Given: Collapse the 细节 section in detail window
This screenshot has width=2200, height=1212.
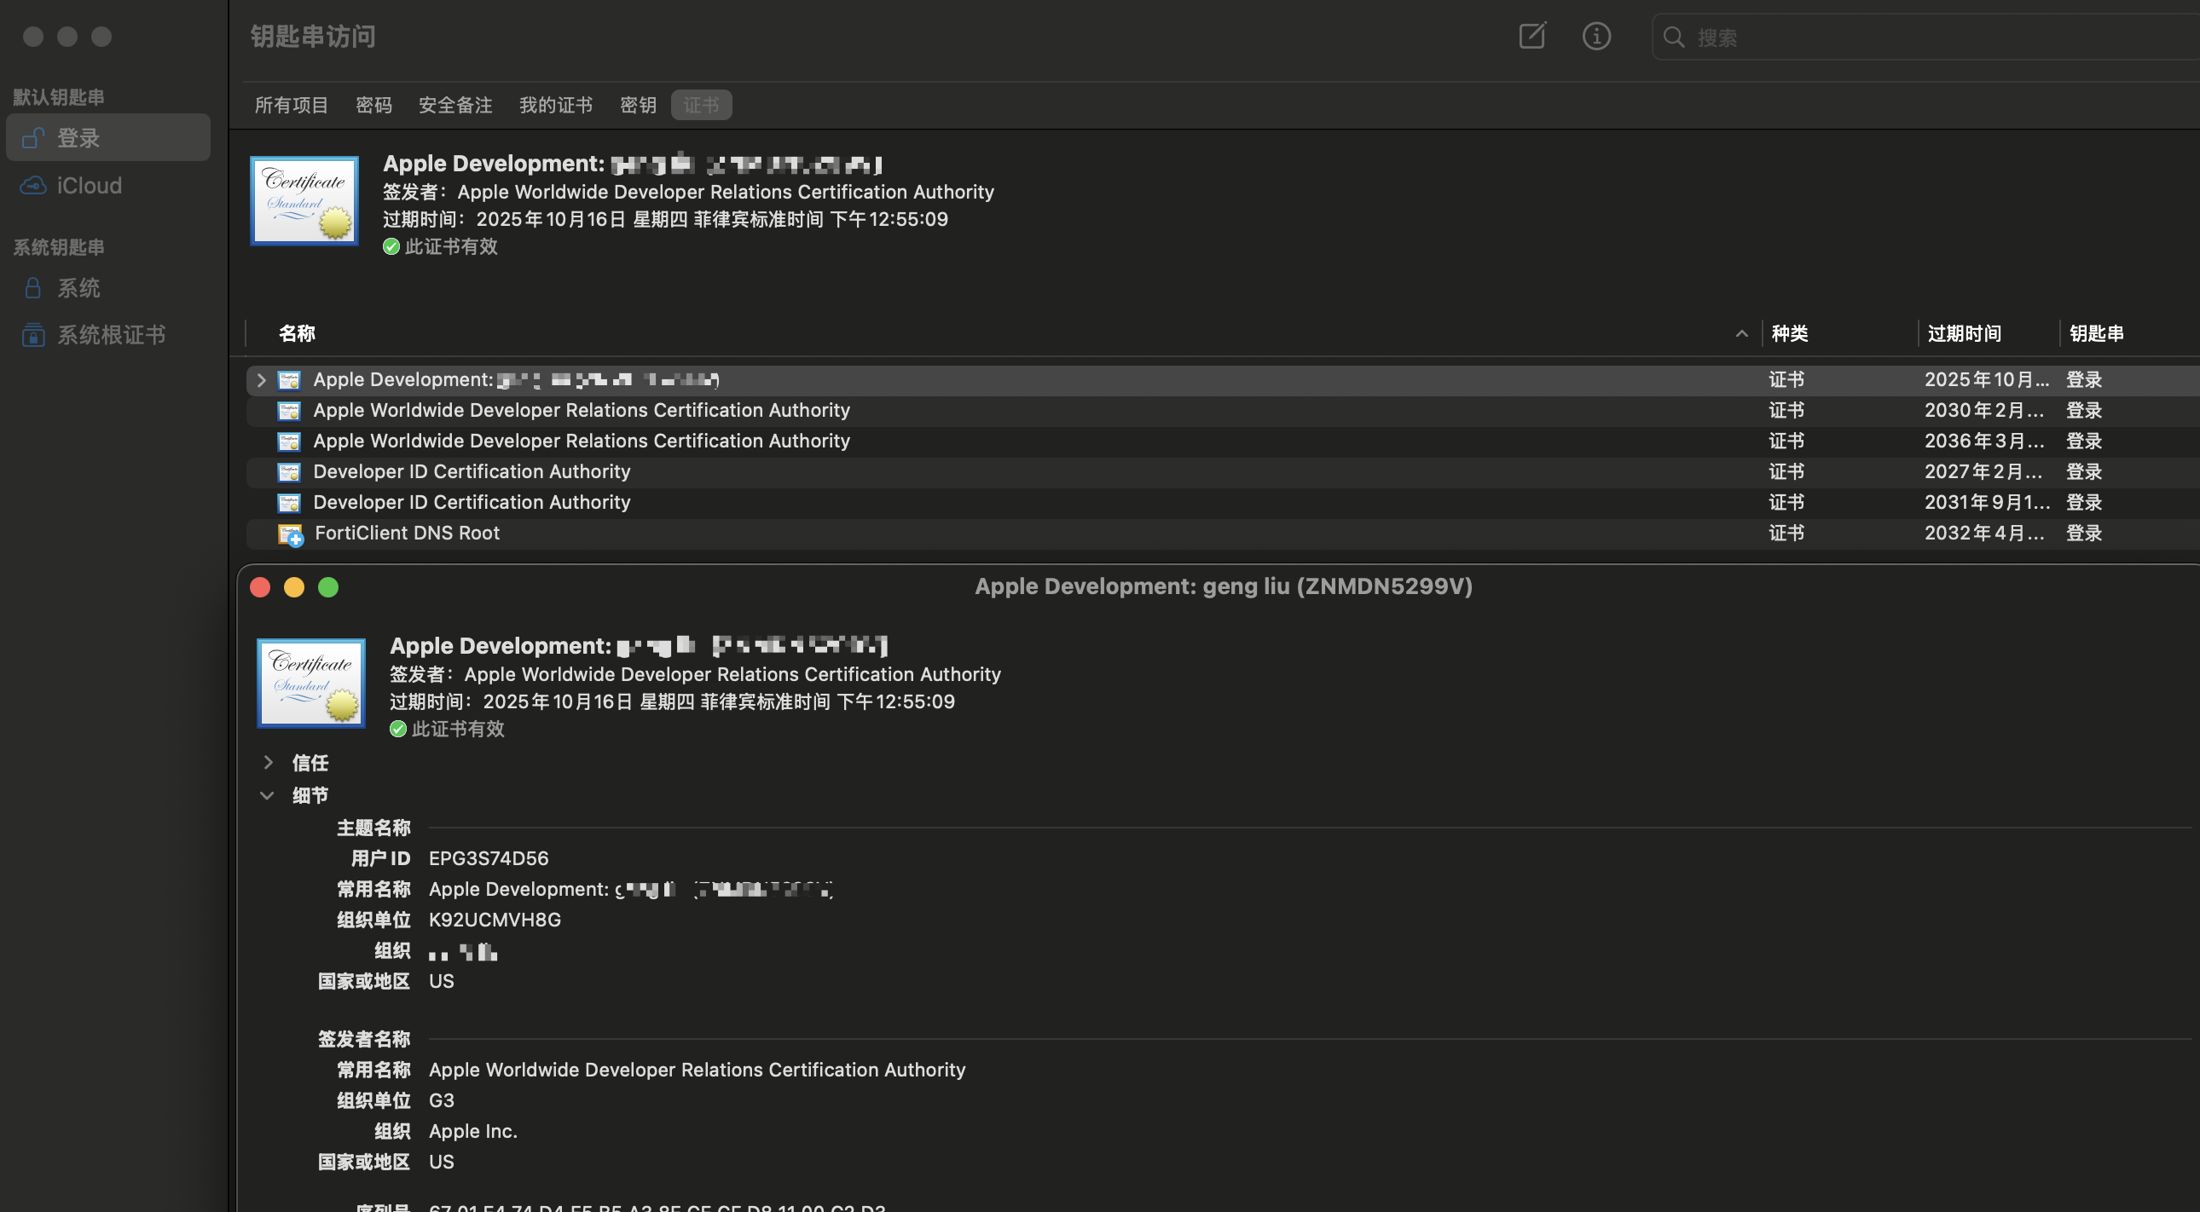Looking at the screenshot, I should [266, 795].
